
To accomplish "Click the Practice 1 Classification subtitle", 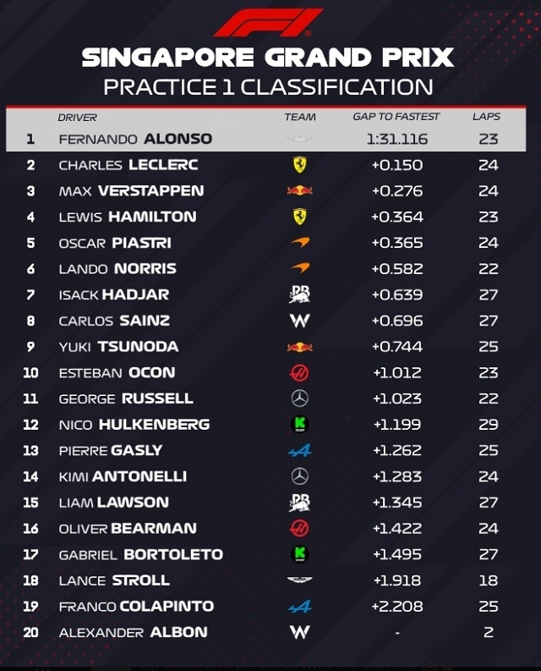I will pos(268,86).
